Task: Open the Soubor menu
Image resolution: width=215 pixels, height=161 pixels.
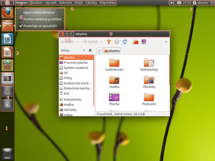Action: point(37,3)
